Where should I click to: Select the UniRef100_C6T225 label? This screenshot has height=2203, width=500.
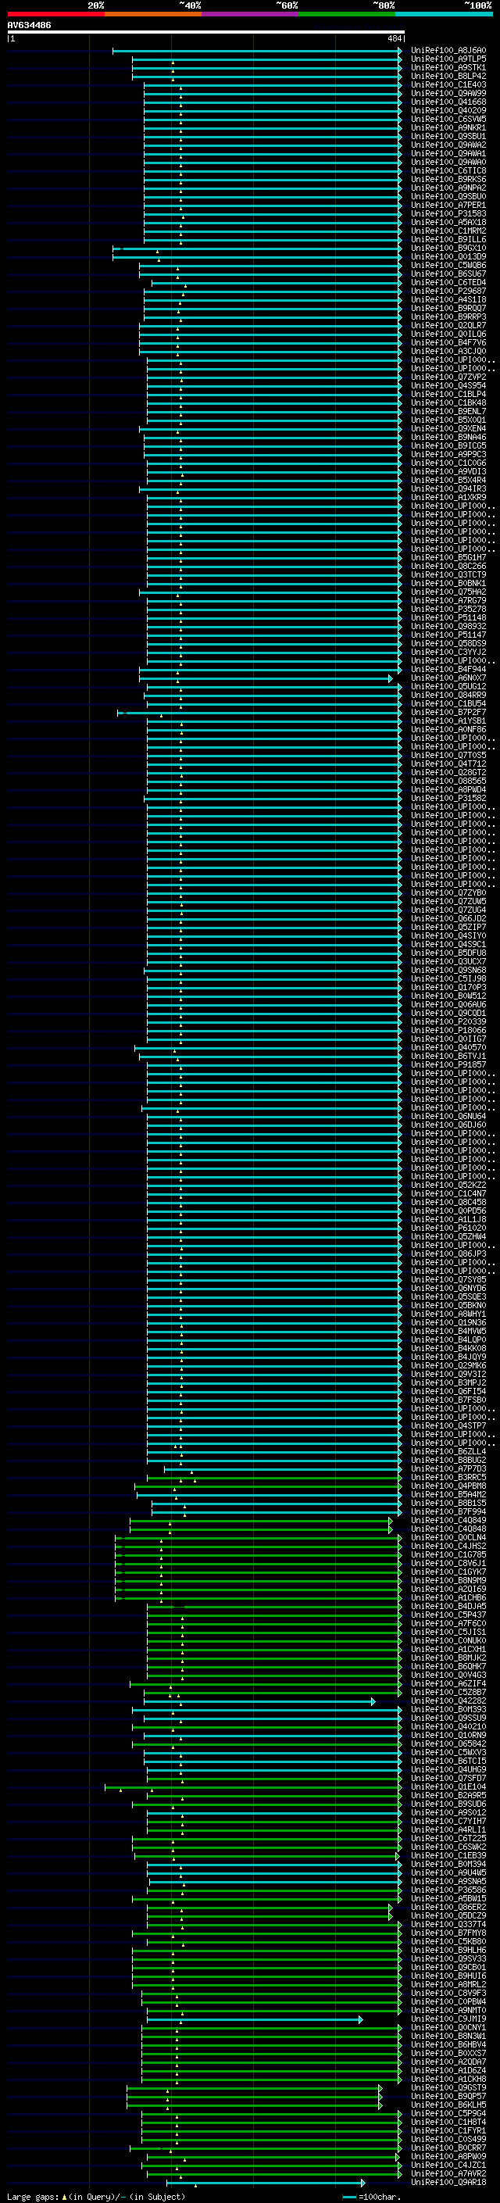pyautogui.click(x=448, y=1838)
